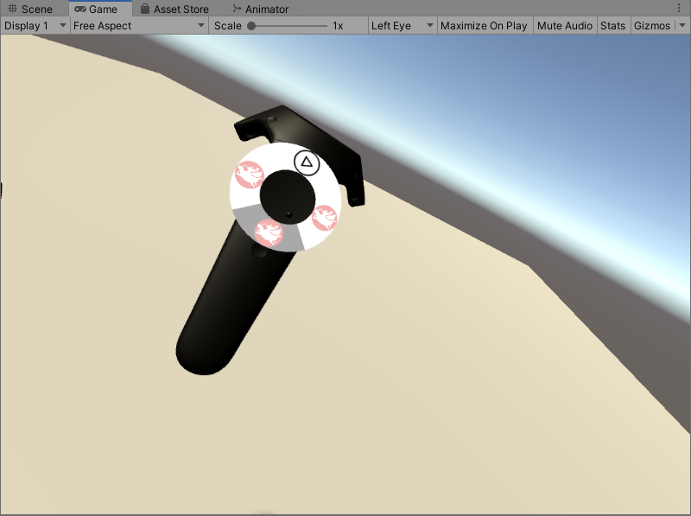Toggle the Stats overlay
Screen dimensions: 691x516
click(x=613, y=25)
